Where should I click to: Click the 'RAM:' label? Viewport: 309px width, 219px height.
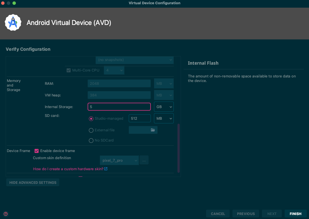click(x=49, y=84)
